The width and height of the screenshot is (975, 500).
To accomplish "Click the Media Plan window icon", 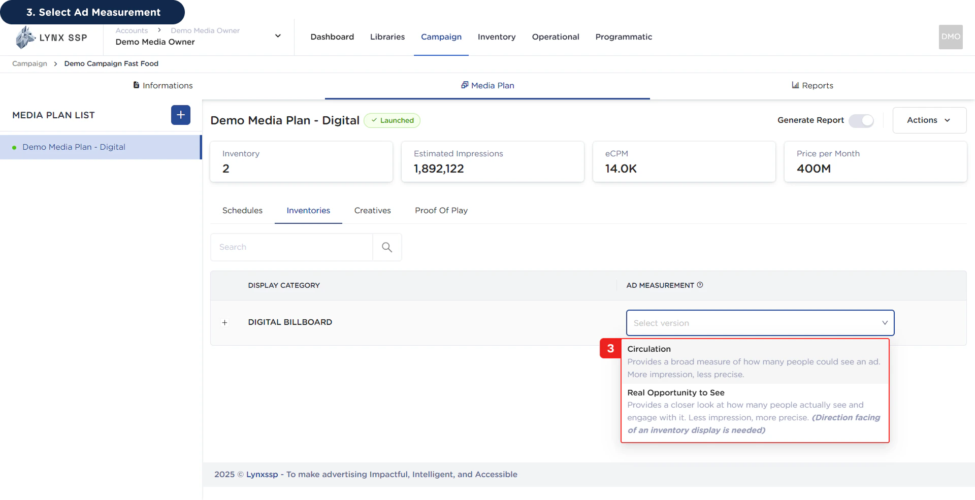I will [x=465, y=85].
